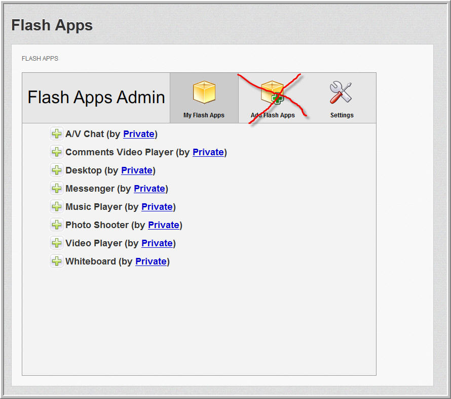The height and width of the screenshot is (399, 451).
Task: Follow the Private link for Comments Video Player
Action: pyautogui.click(x=208, y=152)
